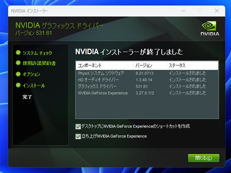Select インストール step in sidebar
This screenshot has width=231, height=173.
(34, 86)
